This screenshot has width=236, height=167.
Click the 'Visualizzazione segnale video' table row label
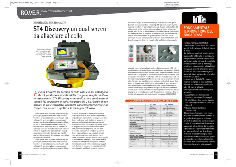click(136, 113)
